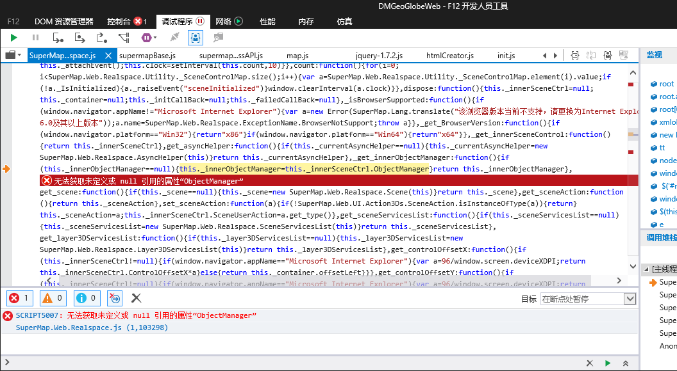
Task: Switch to supermapBase.js tab
Action: [147, 56]
